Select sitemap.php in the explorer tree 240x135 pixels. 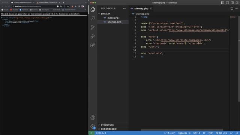coord(113,22)
